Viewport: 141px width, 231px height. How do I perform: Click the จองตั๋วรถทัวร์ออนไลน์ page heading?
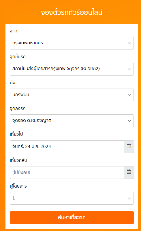coord(72,12)
